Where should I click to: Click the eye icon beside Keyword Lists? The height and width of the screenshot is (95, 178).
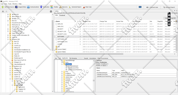pos(147,7)
